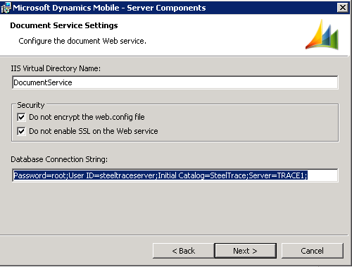Click the Microsoft Dynamics logo graphic

(x=322, y=35)
